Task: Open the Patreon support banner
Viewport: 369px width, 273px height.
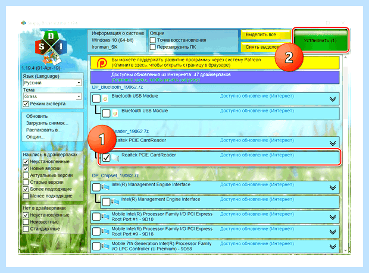Action: (215, 62)
